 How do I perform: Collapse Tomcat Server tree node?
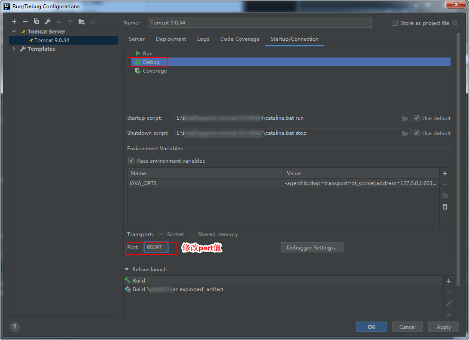point(14,31)
